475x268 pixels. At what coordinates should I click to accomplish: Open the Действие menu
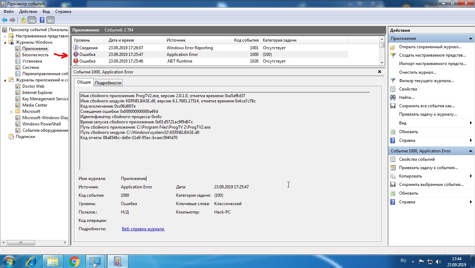point(28,12)
